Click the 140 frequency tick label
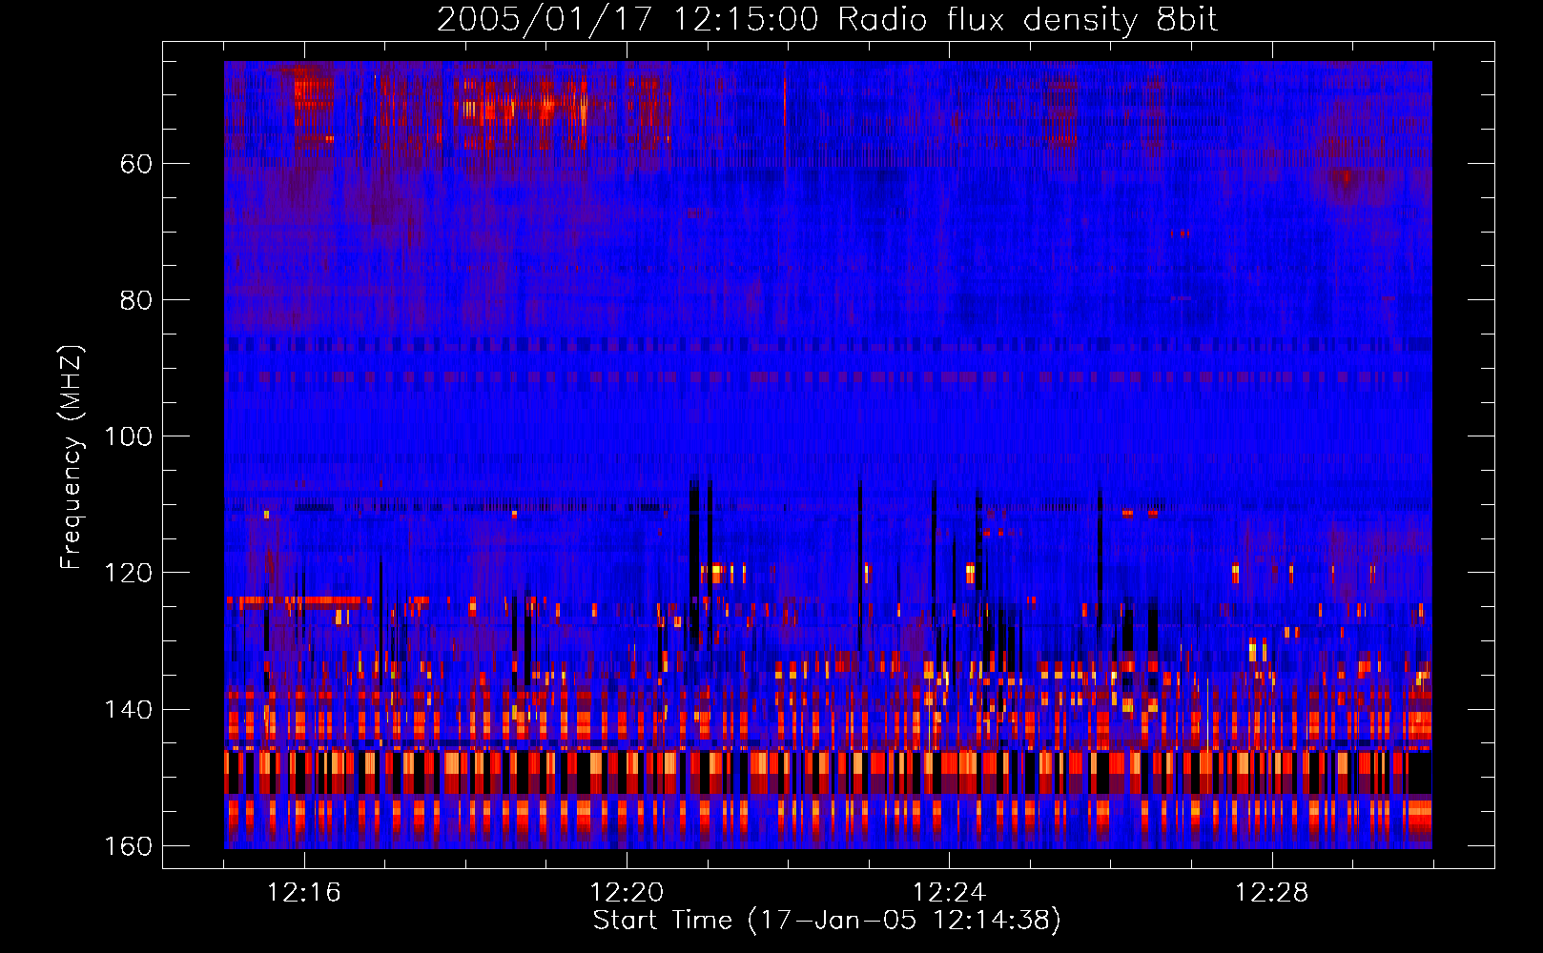 (127, 709)
